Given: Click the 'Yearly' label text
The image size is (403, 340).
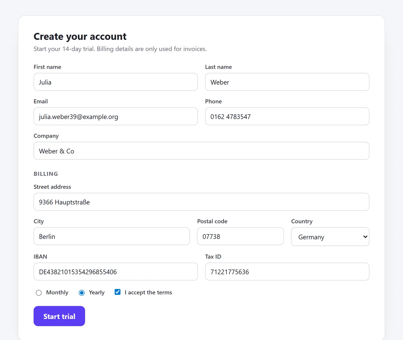Looking at the screenshot, I should [97, 293].
